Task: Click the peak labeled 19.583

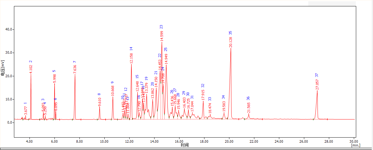Action: [x=224, y=107]
